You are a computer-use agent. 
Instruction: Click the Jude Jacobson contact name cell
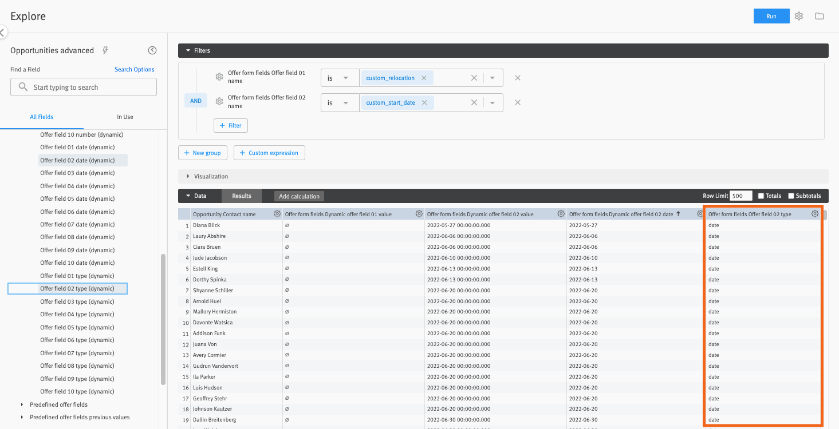coord(237,258)
